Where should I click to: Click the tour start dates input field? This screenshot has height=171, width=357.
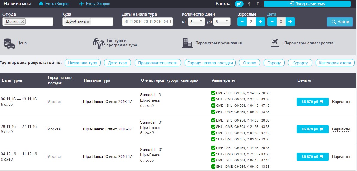click(x=148, y=22)
